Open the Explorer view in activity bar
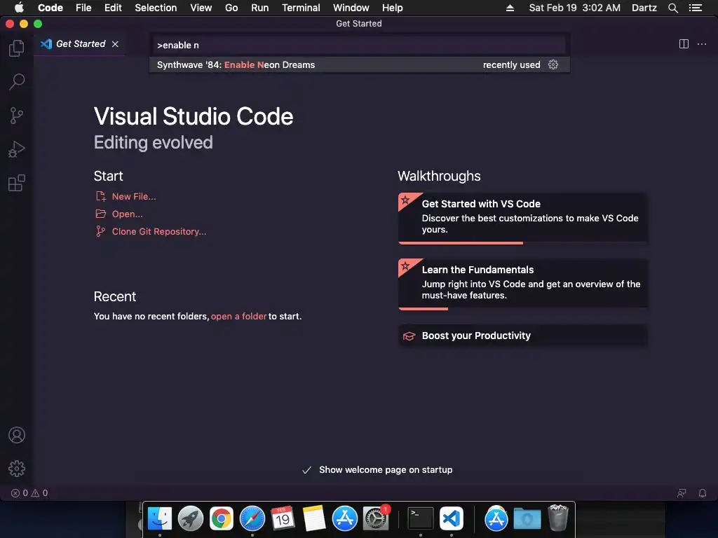The width and height of the screenshot is (718, 538). (x=17, y=48)
